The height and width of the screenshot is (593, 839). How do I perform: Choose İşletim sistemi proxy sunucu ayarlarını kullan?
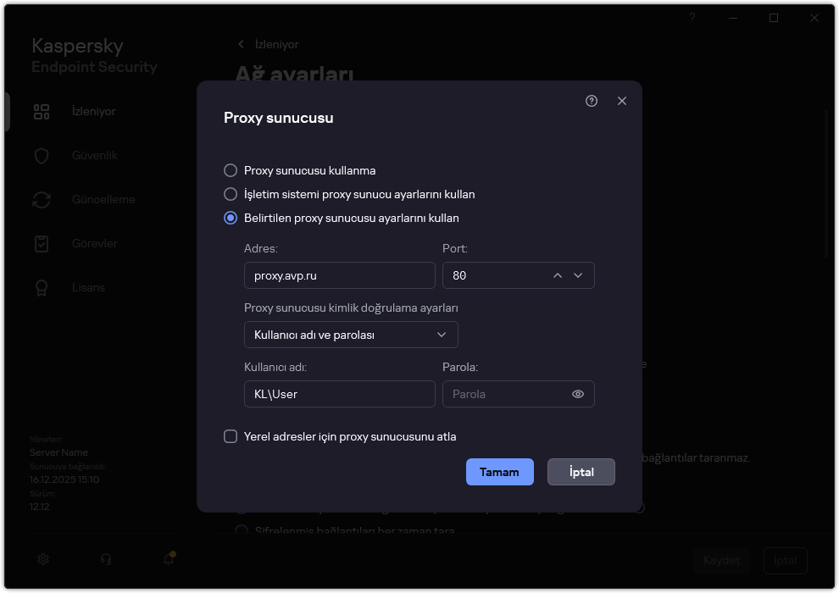[230, 194]
